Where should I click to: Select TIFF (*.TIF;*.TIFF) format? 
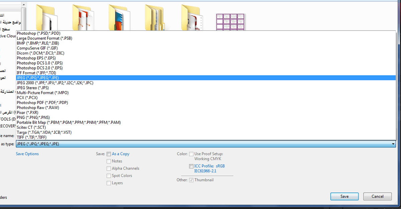(x=206, y=137)
